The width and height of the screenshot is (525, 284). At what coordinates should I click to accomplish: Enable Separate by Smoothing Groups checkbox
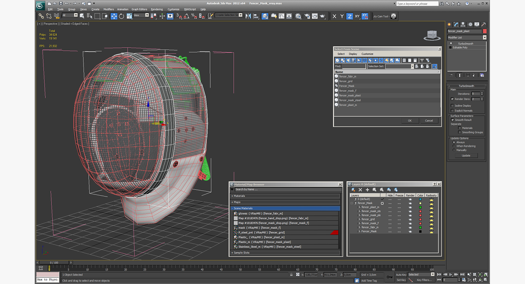(460, 132)
